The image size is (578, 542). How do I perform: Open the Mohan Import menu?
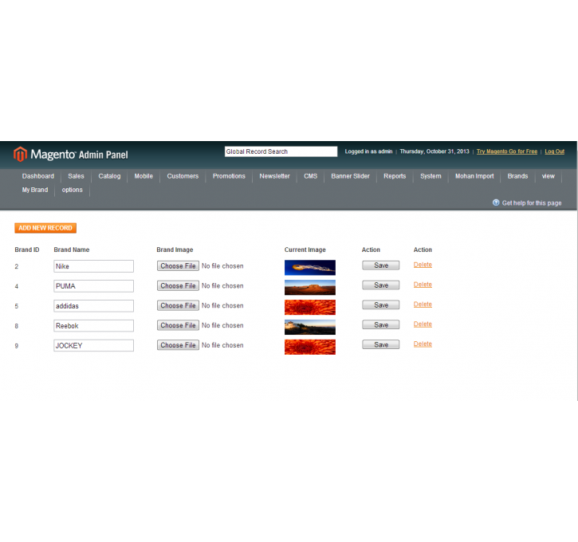[x=474, y=176]
